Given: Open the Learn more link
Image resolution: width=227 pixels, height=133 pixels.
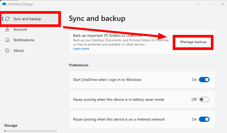Looking at the screenshot, I should [81, 49].
